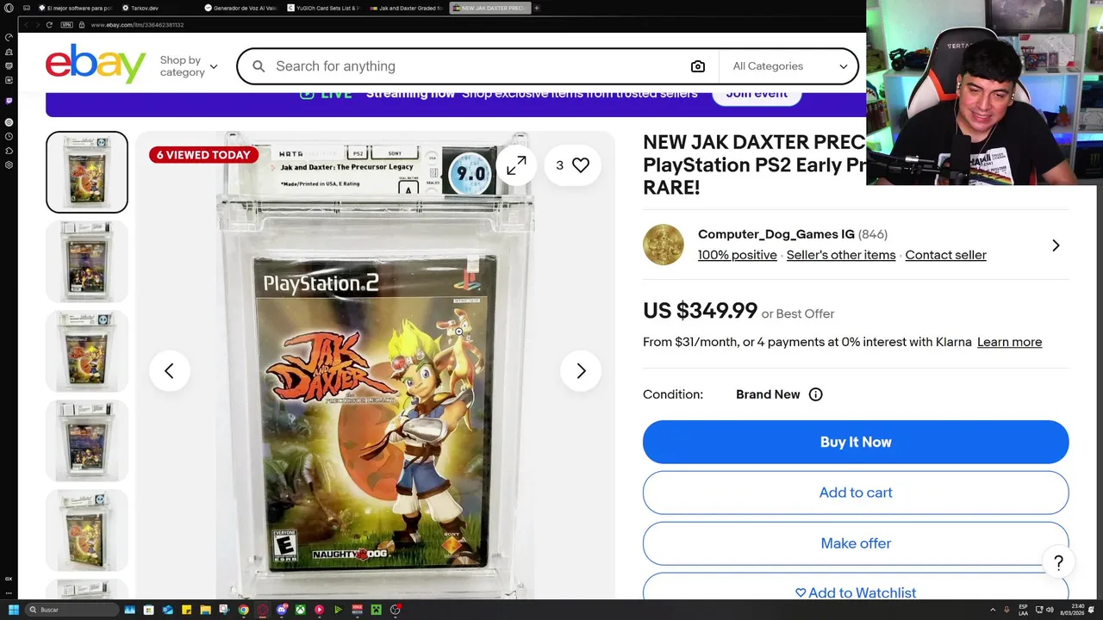Open new browser tab with plus
Screen dimensions: 1103x620
pos(537,8)
